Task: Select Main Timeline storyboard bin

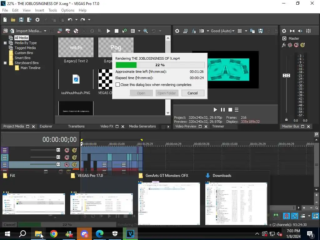Action: coord(30,68)
